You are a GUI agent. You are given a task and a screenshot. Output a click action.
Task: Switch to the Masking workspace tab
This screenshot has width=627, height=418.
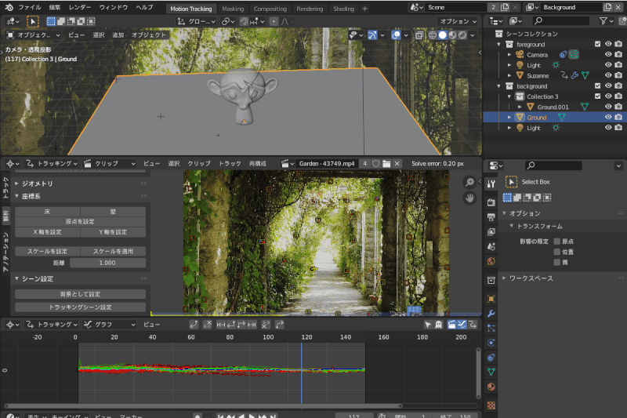[233, 9]
